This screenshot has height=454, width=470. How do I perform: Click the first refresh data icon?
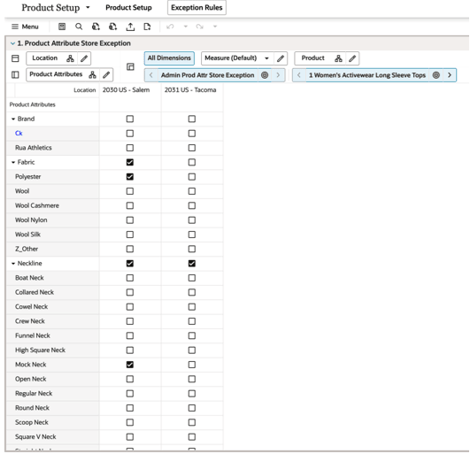click(96, 27)
